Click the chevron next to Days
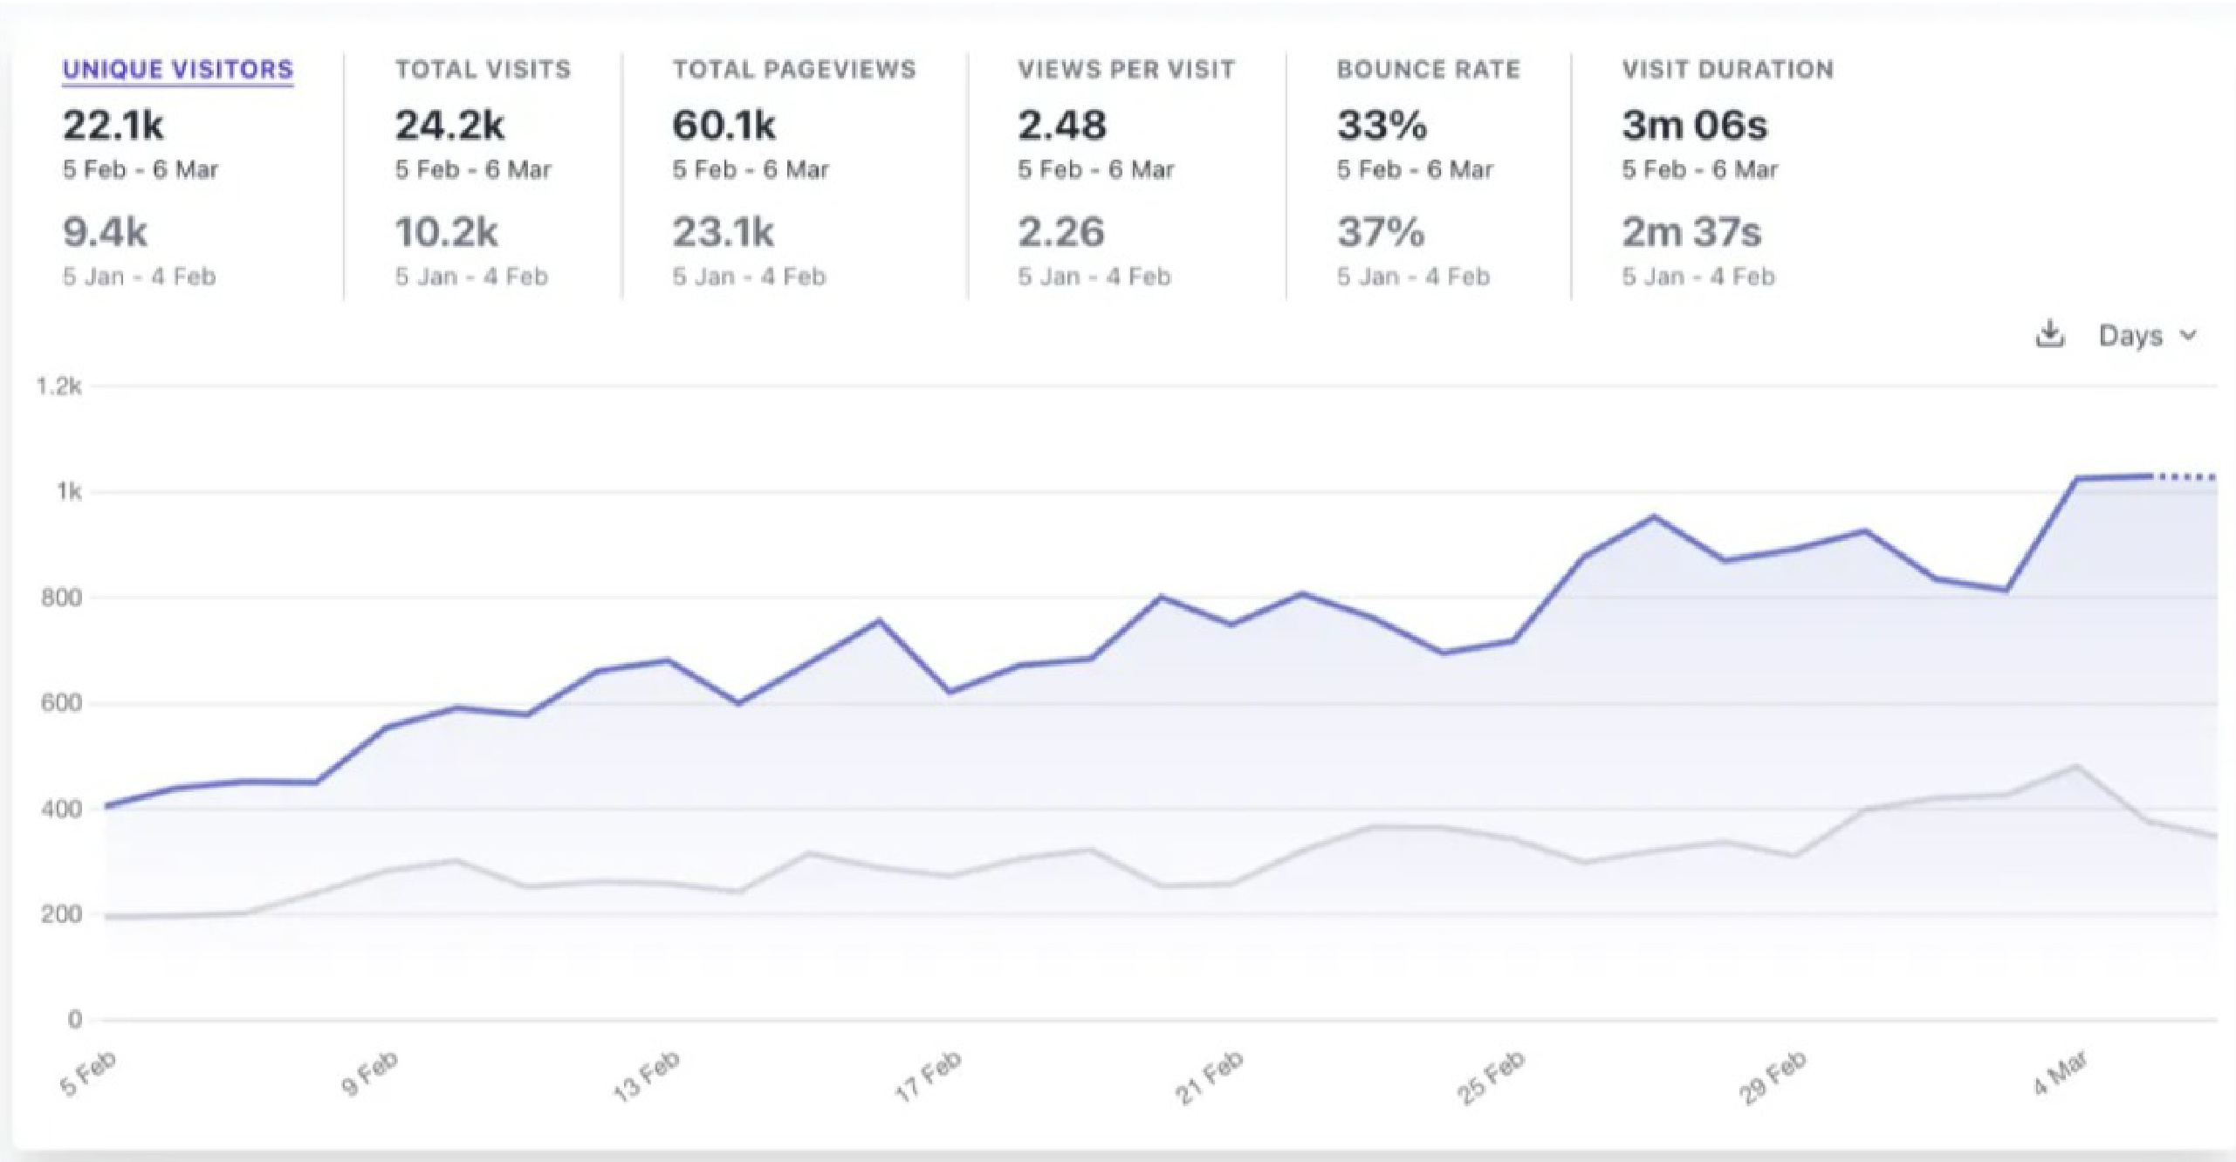This screenshot has height=1162, width=2236. pos(2188,335)
